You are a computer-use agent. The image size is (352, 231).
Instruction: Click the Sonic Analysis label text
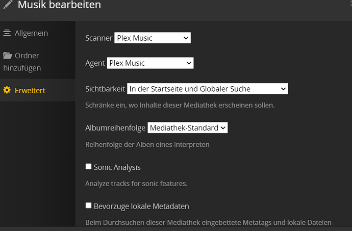(x=117, y=167)
